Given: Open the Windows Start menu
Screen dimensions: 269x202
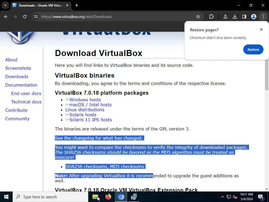Looking at the screenshot, I should point(6,197).
